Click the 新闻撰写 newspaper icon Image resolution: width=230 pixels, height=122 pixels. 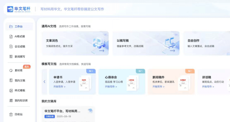point(11,56)
